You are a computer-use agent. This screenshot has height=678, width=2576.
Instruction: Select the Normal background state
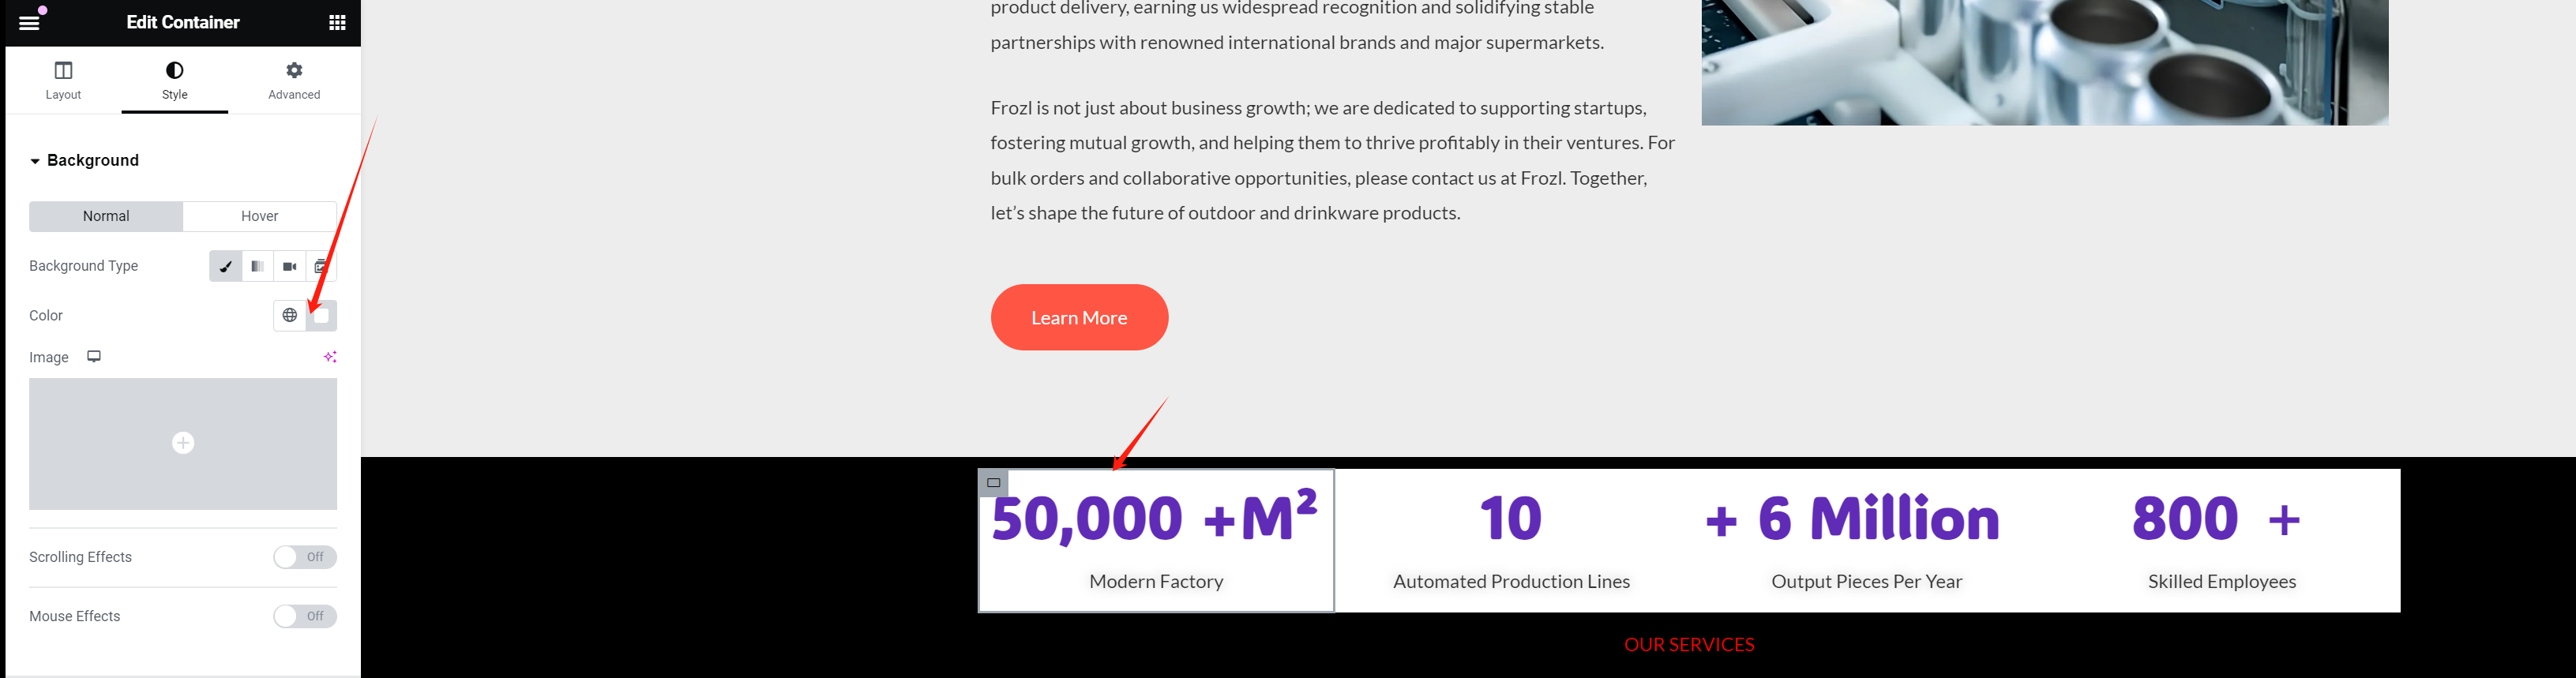(x=106, y=216)
